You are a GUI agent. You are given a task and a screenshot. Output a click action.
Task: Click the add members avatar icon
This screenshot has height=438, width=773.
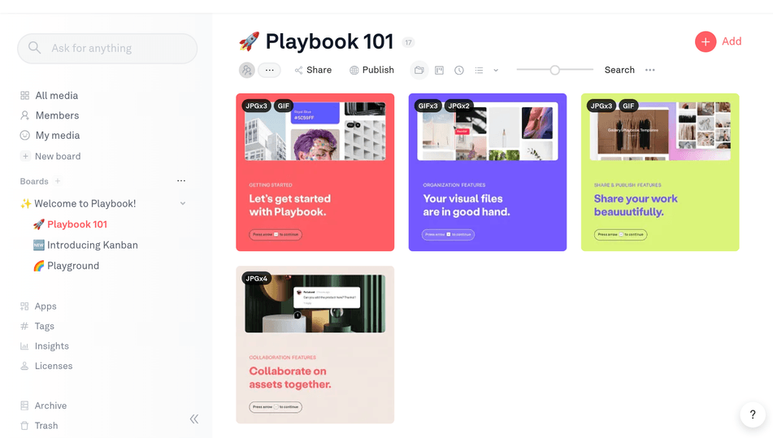pos(247,70)
